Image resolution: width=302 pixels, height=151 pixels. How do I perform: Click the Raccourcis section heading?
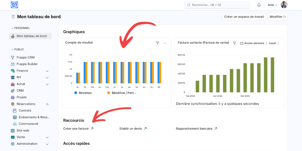click(x=74, y=120)
